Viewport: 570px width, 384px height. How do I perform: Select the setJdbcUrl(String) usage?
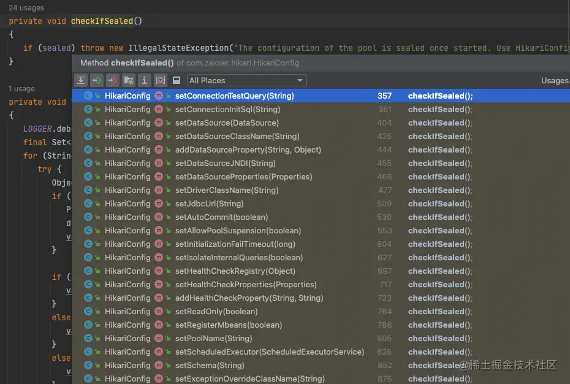pos(321,203)
